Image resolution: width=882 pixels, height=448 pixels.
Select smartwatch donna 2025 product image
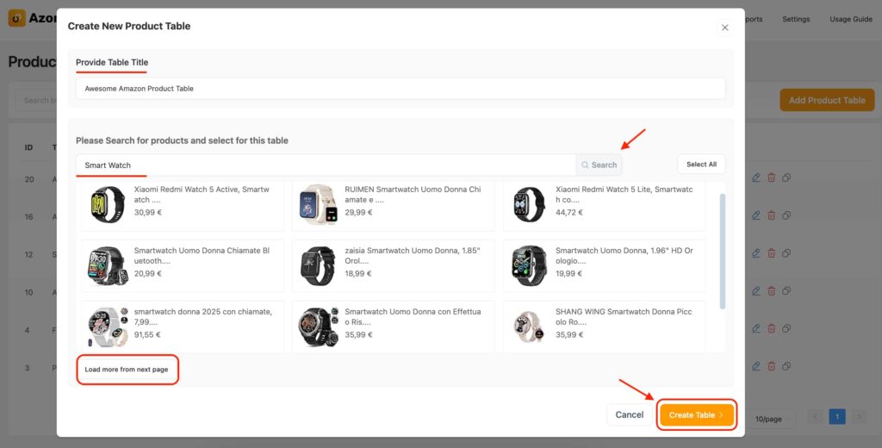(108, 327)
